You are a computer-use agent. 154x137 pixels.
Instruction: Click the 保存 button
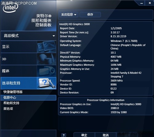pyautogui.click(x=90, y=14)
